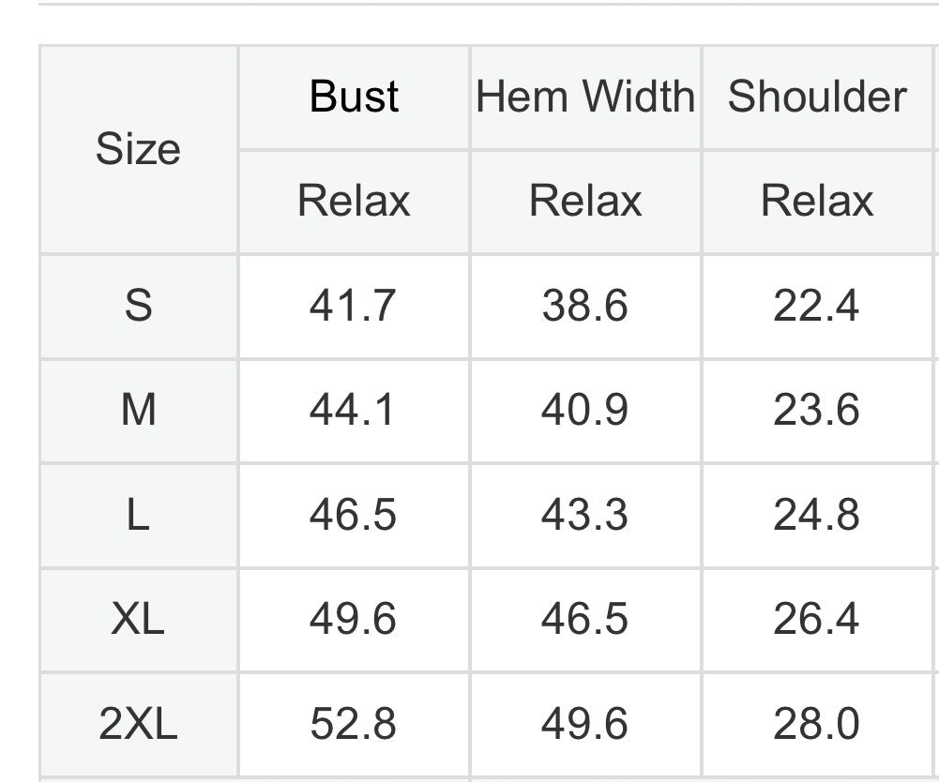Select bust value 44.1 for size M
Image resolution: width=939 pixels, height=782 pixels.
[353, 410]
